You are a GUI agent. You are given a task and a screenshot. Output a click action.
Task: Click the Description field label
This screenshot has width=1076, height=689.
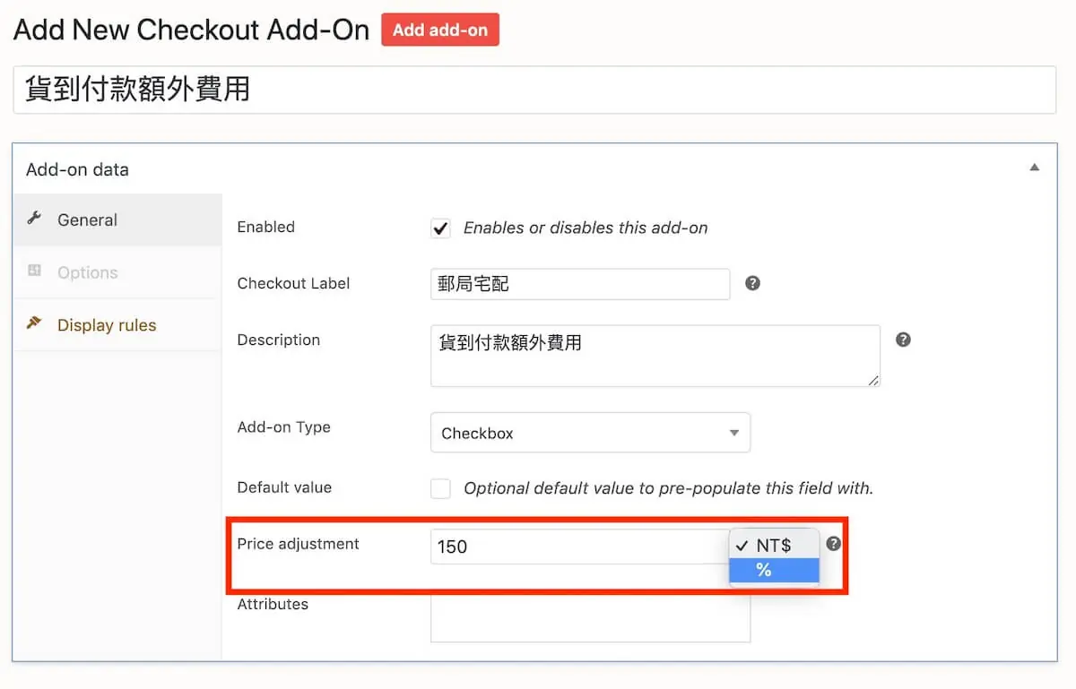click(278, 340)
